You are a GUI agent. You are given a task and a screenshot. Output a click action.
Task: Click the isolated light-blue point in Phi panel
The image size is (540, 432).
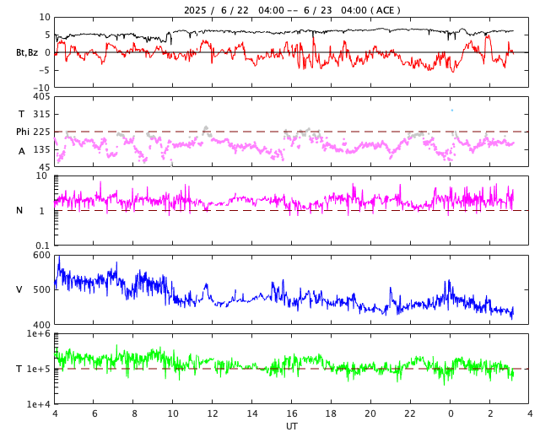(x=452, y=111)
